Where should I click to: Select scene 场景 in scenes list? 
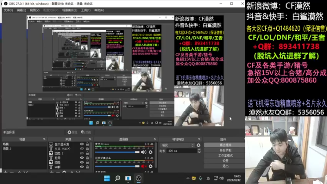(x=25, y=144)
